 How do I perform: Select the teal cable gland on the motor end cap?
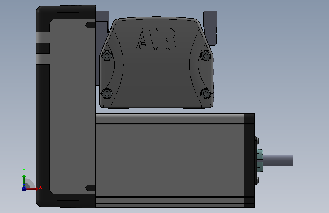pyautogui.click(x=260, y=161)
